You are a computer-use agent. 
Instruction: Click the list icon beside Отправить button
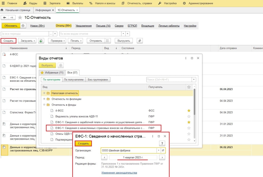pos(108,41)
